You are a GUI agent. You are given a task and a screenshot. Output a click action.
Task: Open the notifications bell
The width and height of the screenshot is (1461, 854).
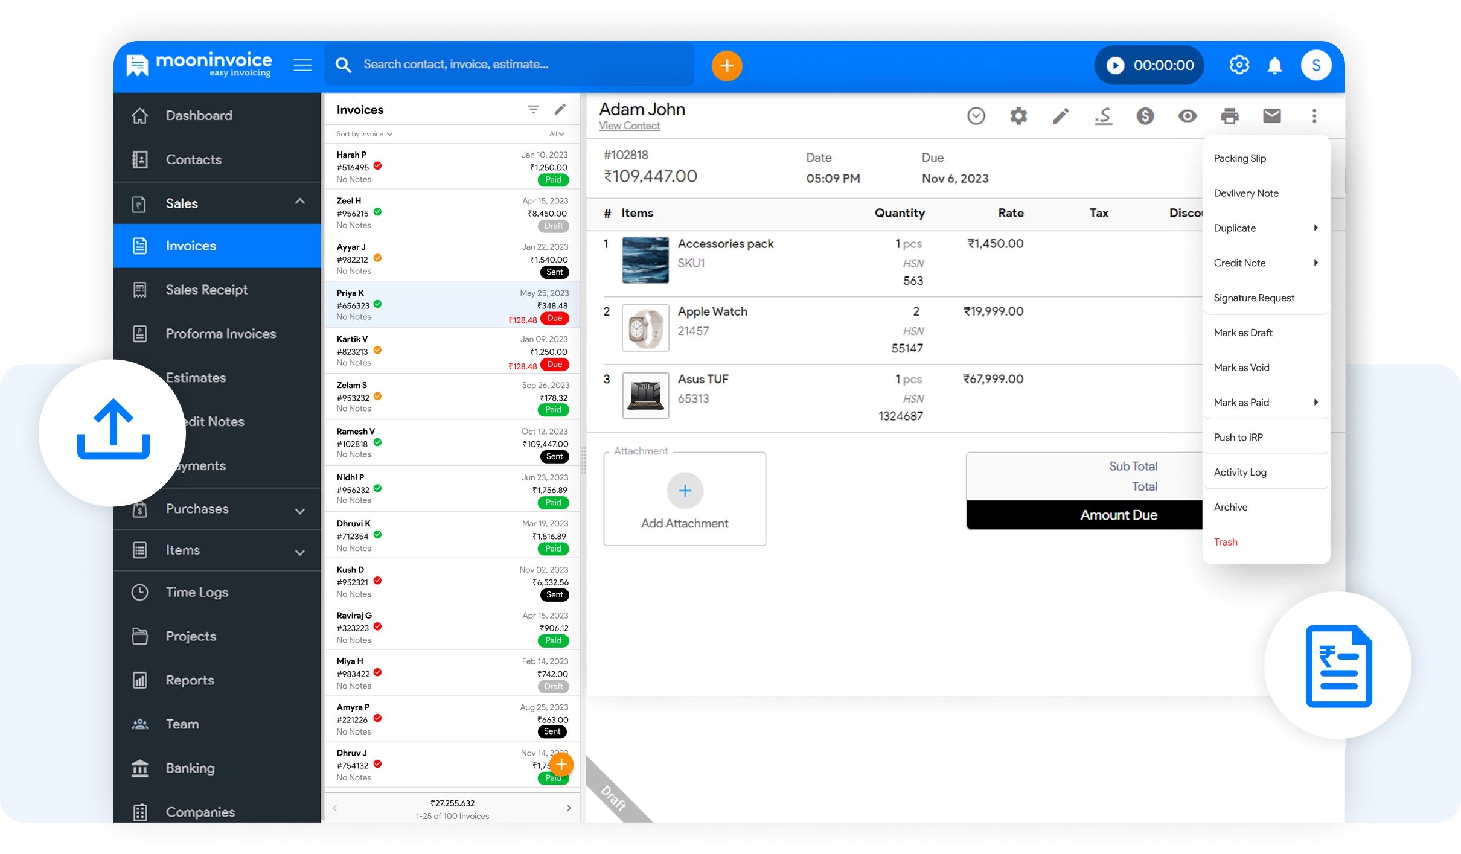point(1274,65)
